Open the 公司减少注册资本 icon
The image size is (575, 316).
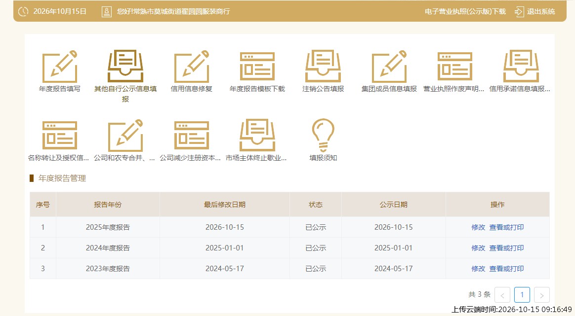[192, 136]
